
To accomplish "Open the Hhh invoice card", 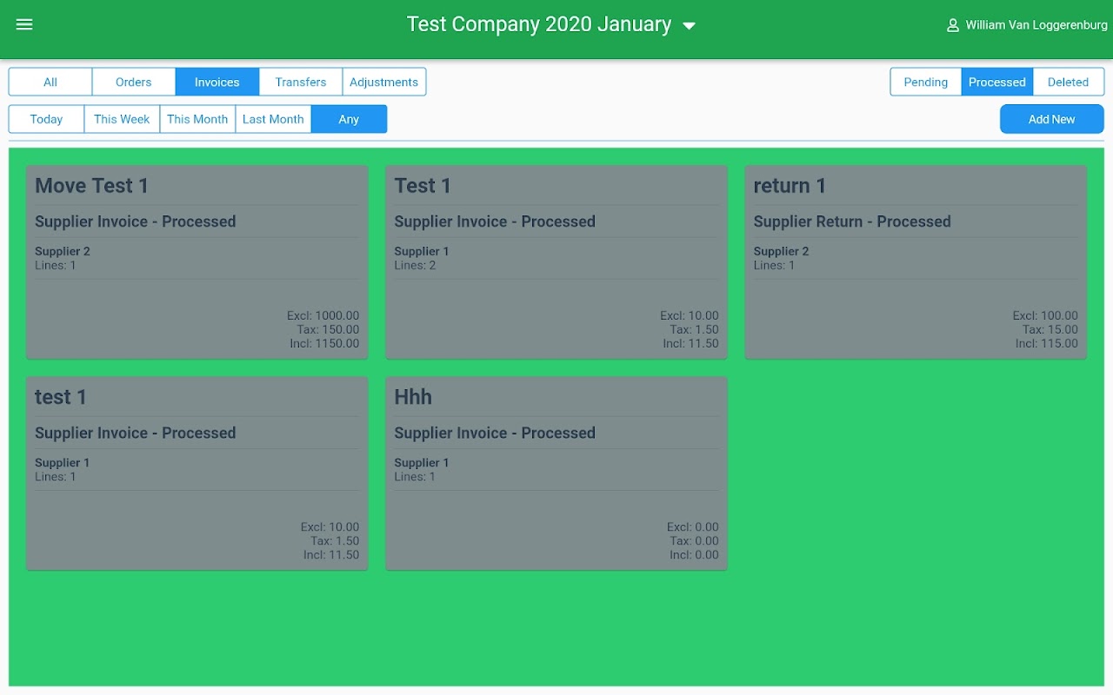I will (x=556, y=473).
